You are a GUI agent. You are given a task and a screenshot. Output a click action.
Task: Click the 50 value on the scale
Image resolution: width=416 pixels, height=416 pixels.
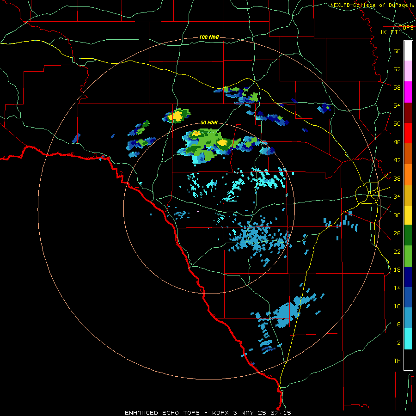pos(397,123)
